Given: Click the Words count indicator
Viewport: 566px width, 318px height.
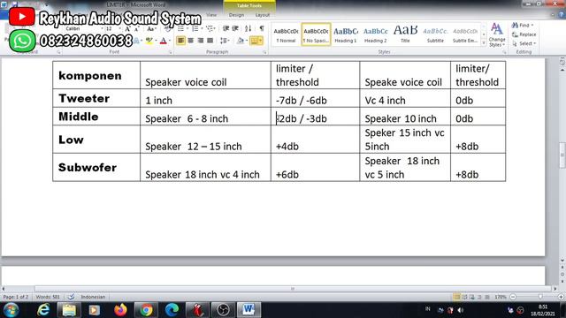Looking at the screenshot, I should 48,297.
